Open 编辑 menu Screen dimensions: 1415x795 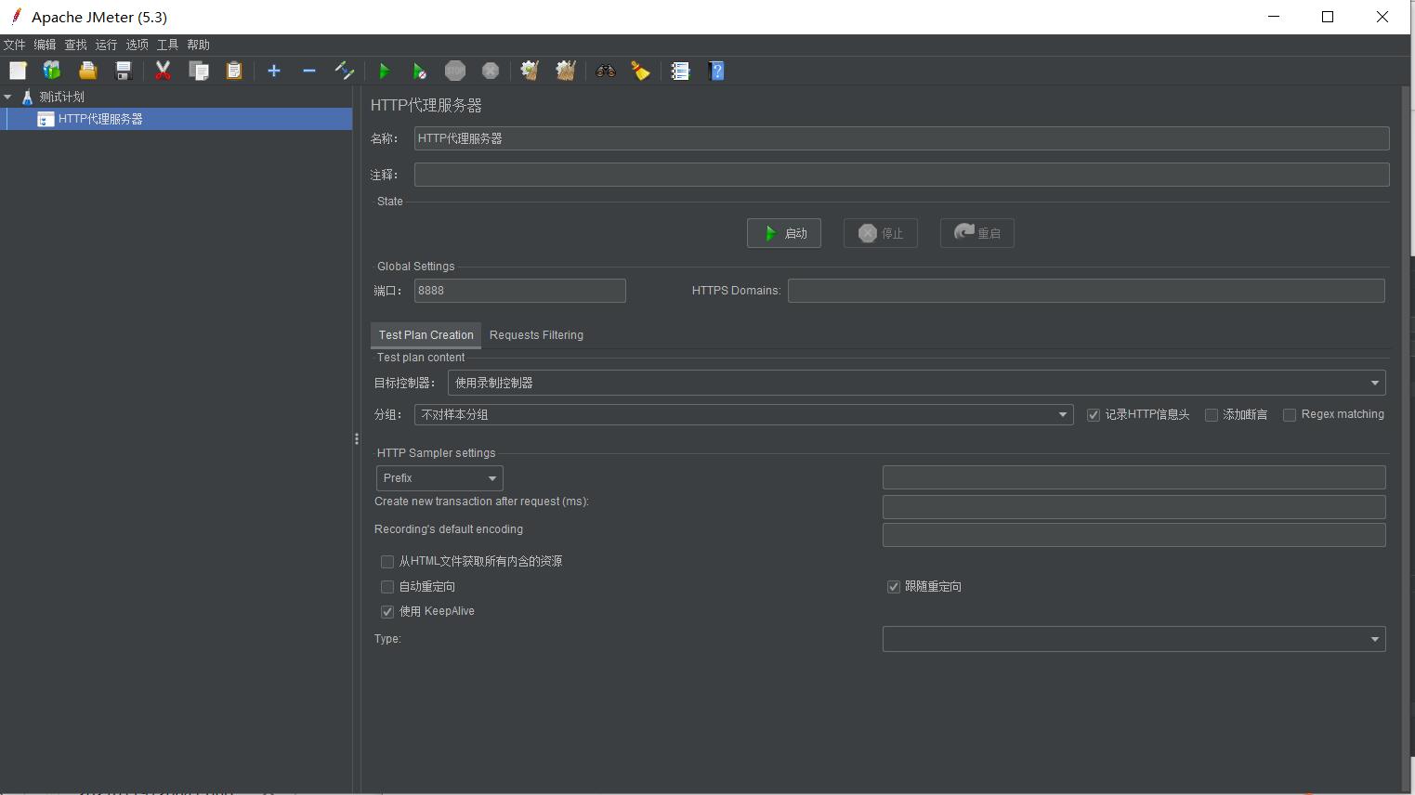click(46, 45)
